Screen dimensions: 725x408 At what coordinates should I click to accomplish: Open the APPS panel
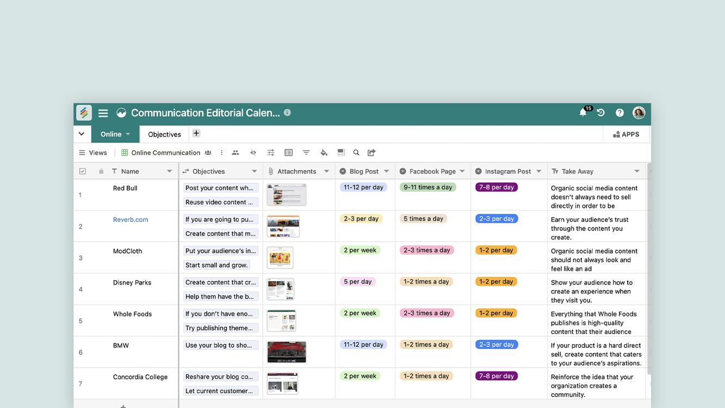pos(626,134)
